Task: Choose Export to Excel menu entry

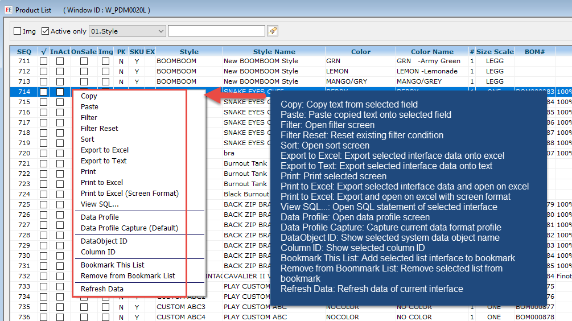Action: pos(105,150)
